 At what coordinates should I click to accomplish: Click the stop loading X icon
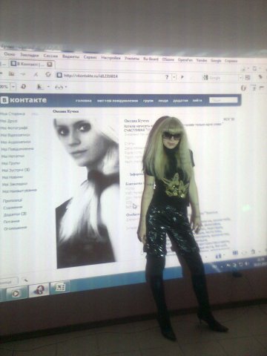coord(36,74)
